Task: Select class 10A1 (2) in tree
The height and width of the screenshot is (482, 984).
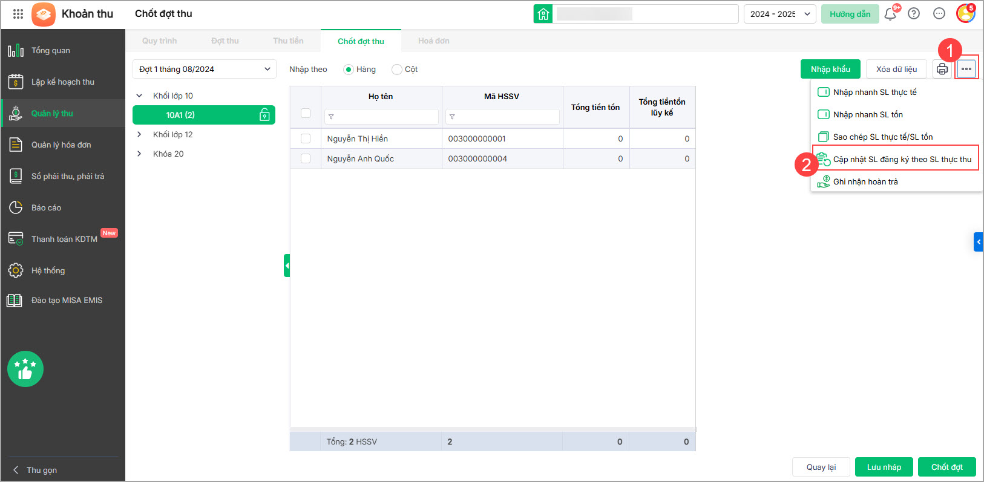Action: [204, 115]
